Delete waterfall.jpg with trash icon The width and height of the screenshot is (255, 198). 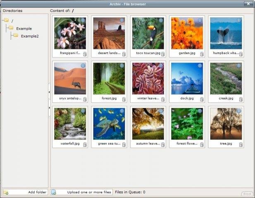[x=85, y=145]
